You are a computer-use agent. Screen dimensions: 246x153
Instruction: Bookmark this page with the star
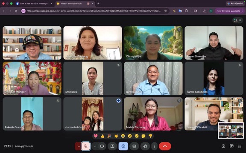coord(165,11)
